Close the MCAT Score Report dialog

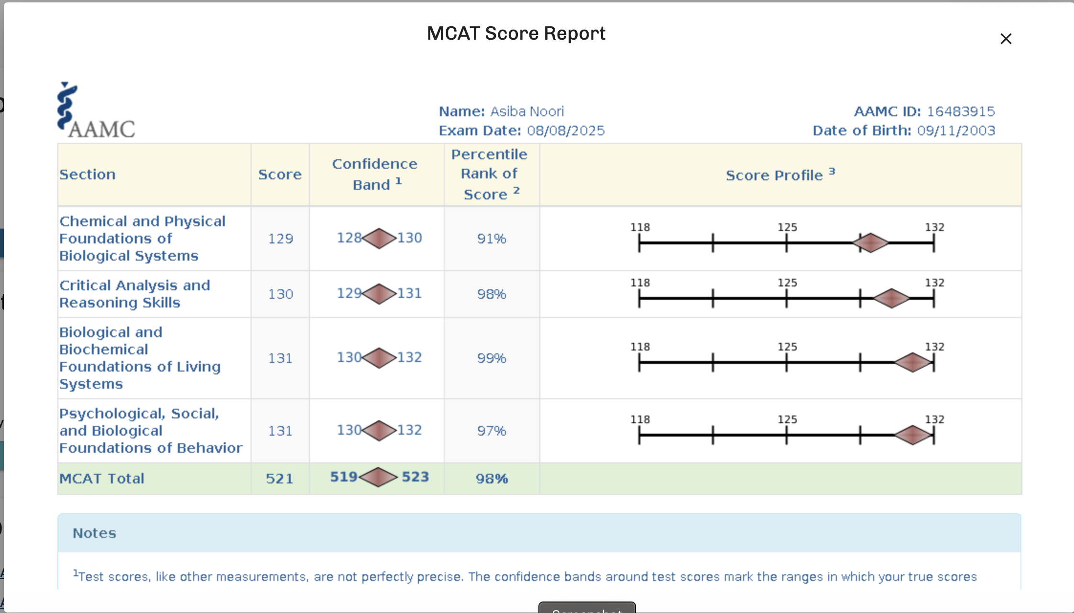pyautogui.click(x=1006, y=39)
